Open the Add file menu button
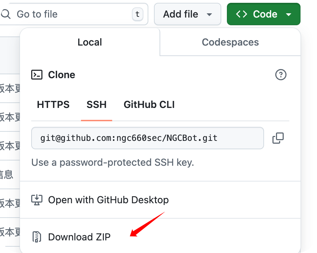 point(187,14)
